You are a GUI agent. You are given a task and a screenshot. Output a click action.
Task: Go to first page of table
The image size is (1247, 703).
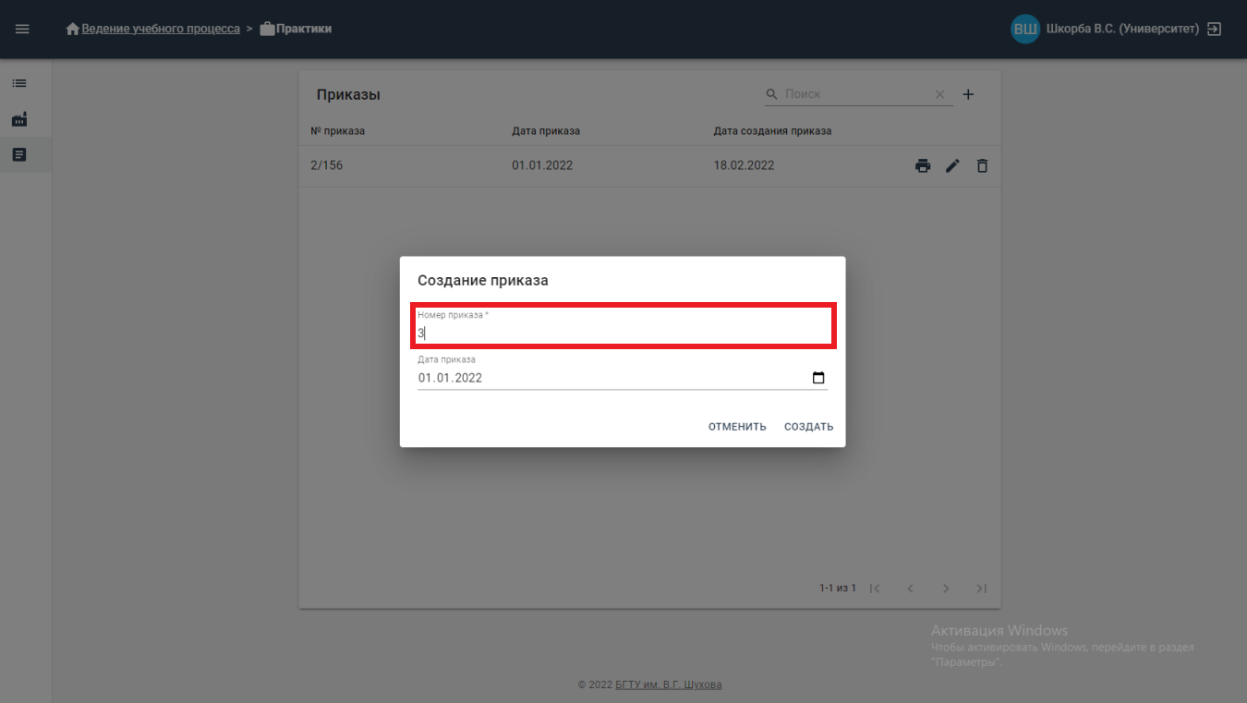coord(875,588)
